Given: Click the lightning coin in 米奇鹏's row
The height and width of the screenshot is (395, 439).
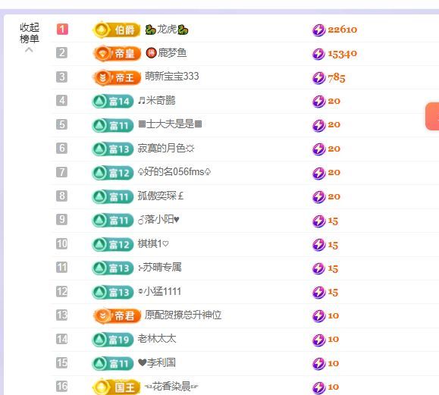Looking at the screenshot, I should coord(318,102).
